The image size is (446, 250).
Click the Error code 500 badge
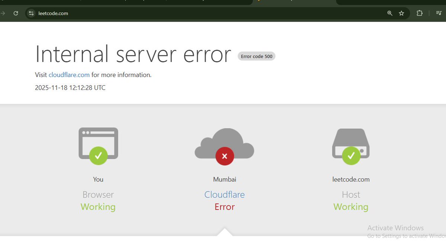pos(257,56)
